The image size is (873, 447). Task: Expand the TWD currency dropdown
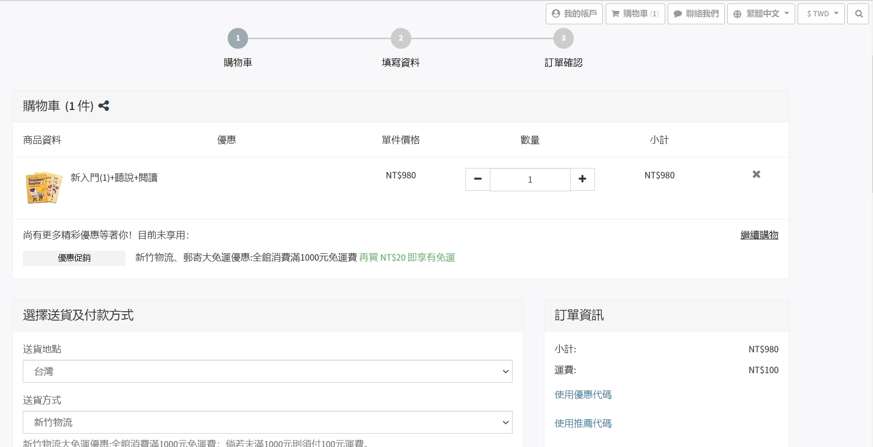821,14
